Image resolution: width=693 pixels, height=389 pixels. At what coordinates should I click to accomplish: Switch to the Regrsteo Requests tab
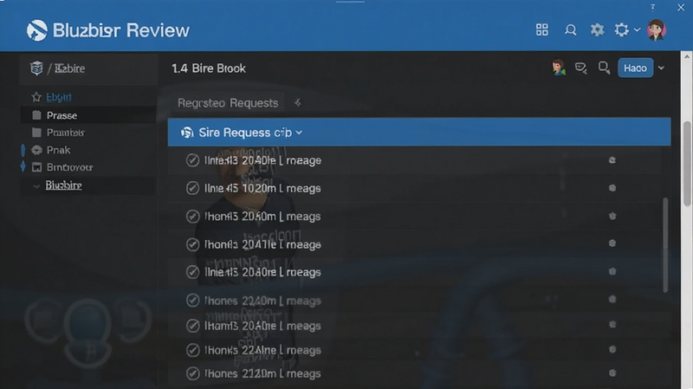[228, 103]
